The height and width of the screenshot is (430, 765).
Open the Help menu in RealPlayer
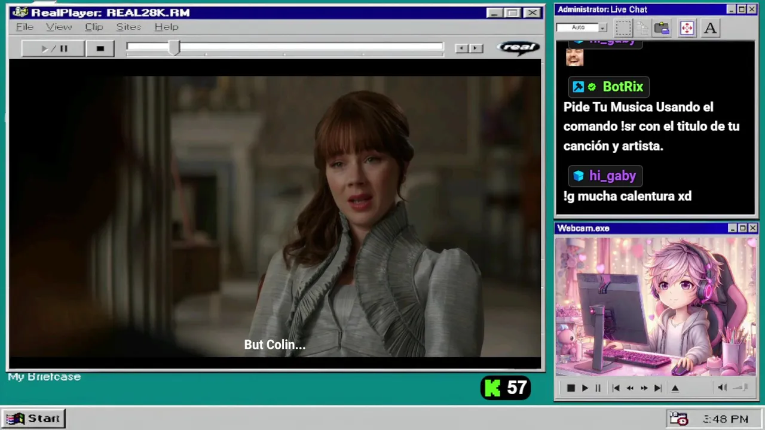click(166, 27)
